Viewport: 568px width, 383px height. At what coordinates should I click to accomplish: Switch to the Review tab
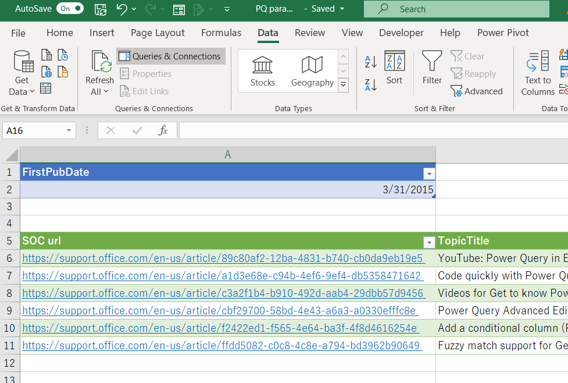[310, 33]
